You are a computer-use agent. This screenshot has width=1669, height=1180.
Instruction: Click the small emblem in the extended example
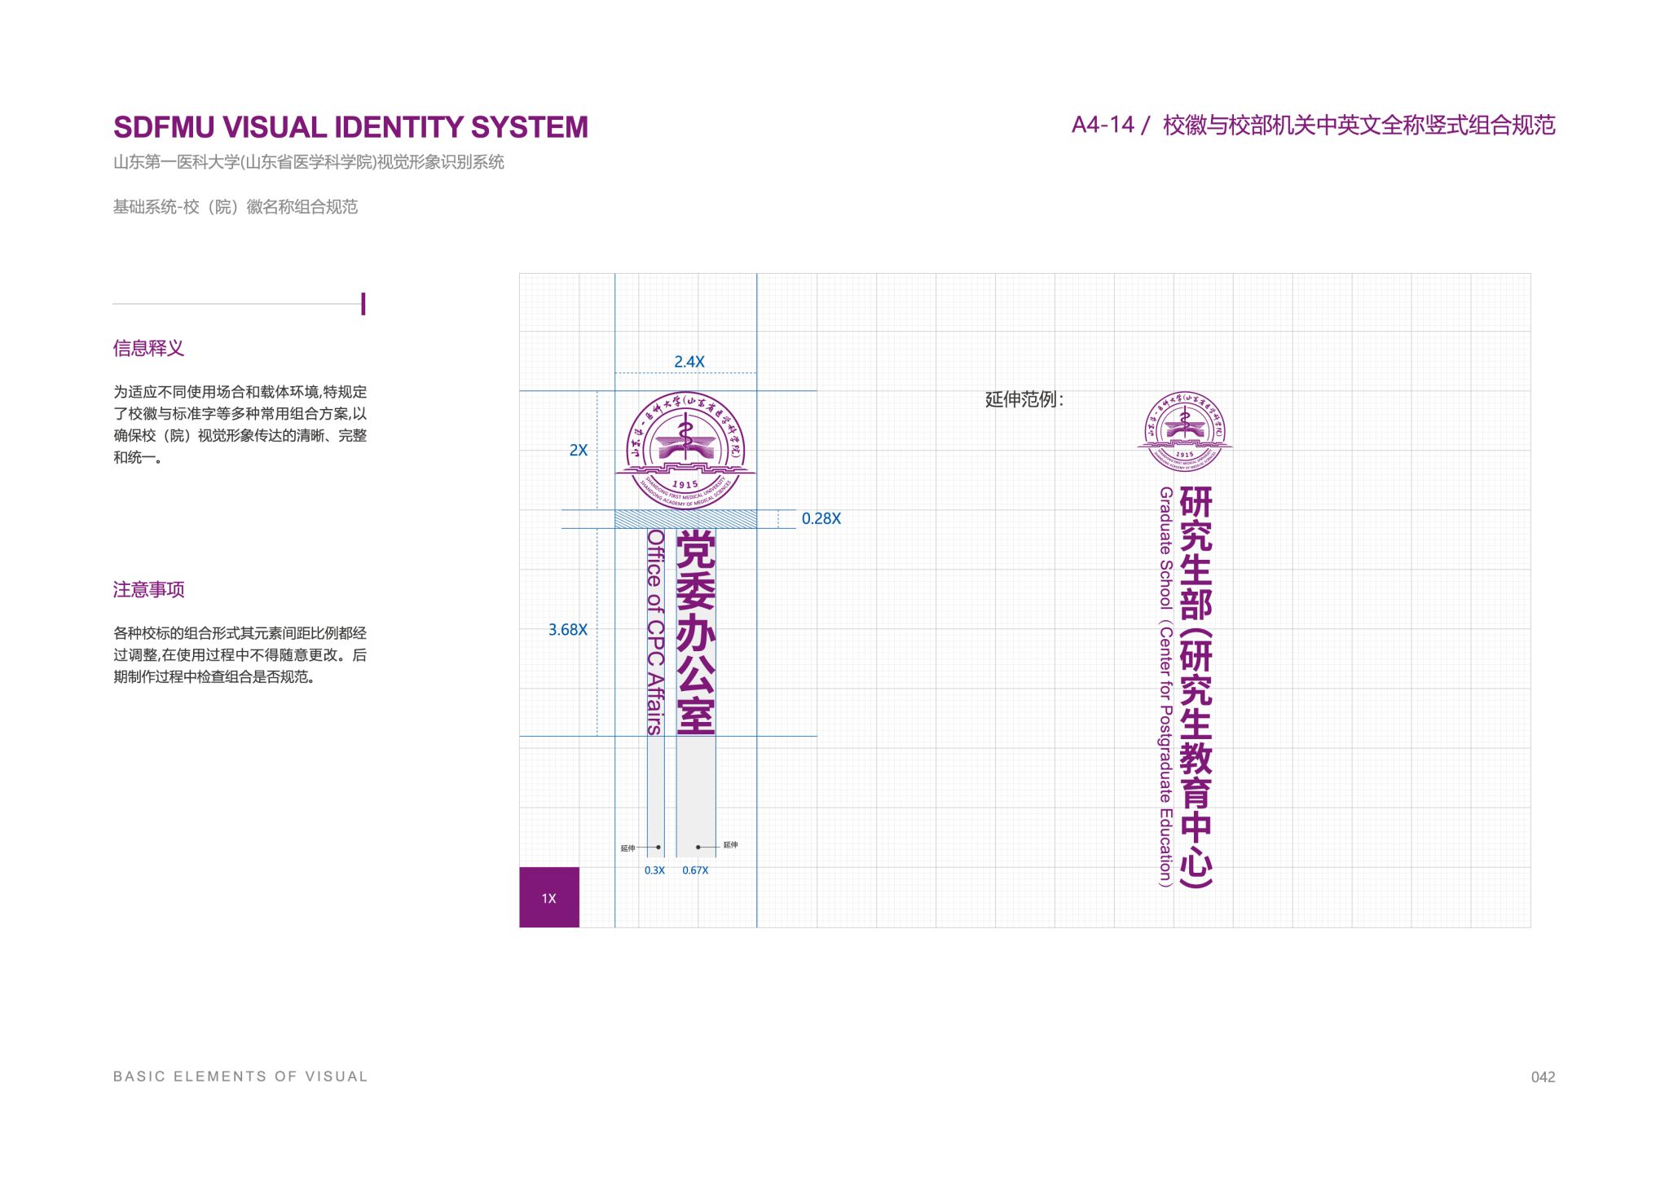click(x=1184, y=431)
